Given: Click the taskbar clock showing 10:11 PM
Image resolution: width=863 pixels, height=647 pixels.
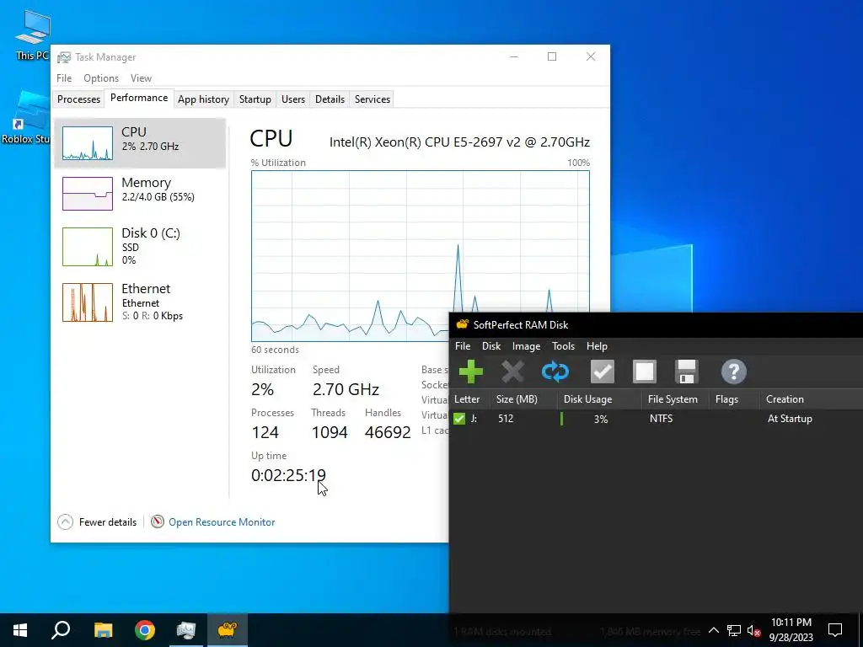Looking at the screenshot, I should pyautogui.click(x=791, y=630).
